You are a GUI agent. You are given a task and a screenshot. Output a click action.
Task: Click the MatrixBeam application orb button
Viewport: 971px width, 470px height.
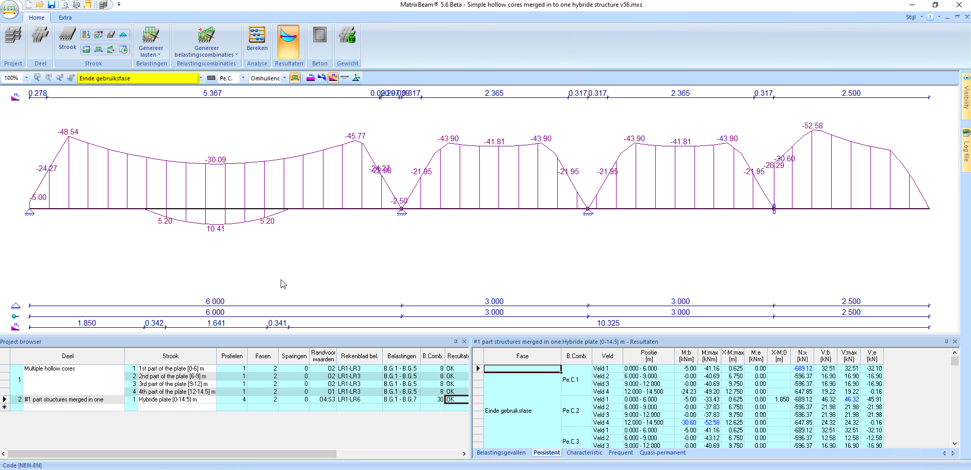click(x=10, y=9)
